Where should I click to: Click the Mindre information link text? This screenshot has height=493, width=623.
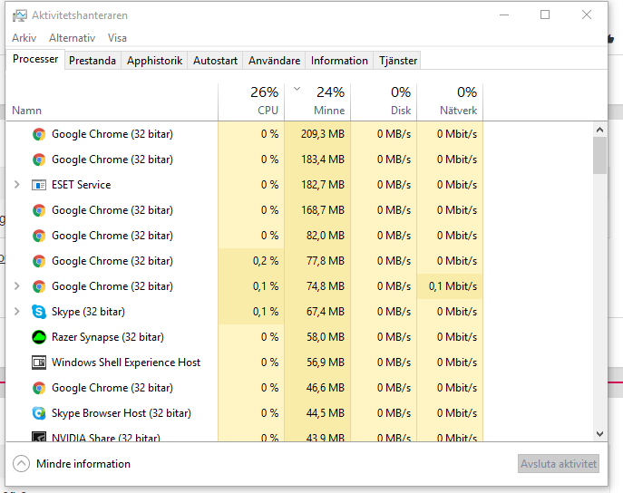click(83, 464)
